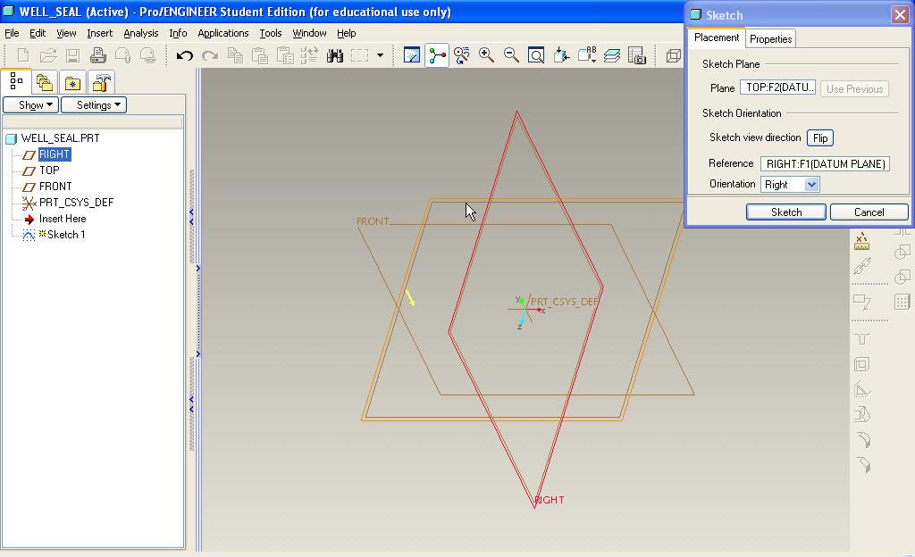Image resolution: width=915 pixels, height=557 pixels.
Task: Save the model using the floppy icon
Action: [x=73, y=55]
